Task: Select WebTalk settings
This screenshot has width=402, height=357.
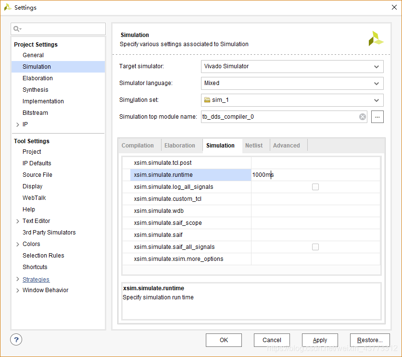Action: click(34, 197)
